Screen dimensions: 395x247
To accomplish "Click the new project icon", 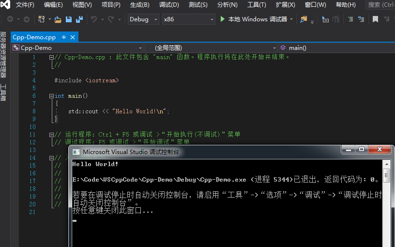I will [41, 19].
